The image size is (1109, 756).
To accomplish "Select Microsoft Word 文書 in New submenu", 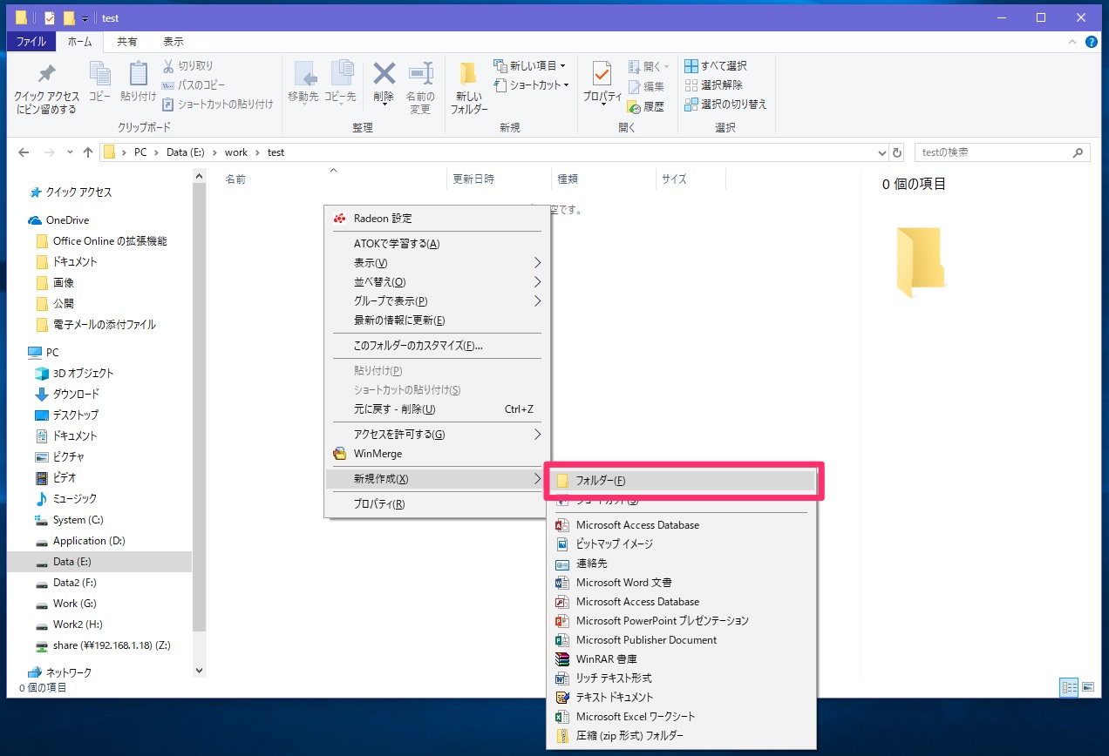I will pos(682,582).
